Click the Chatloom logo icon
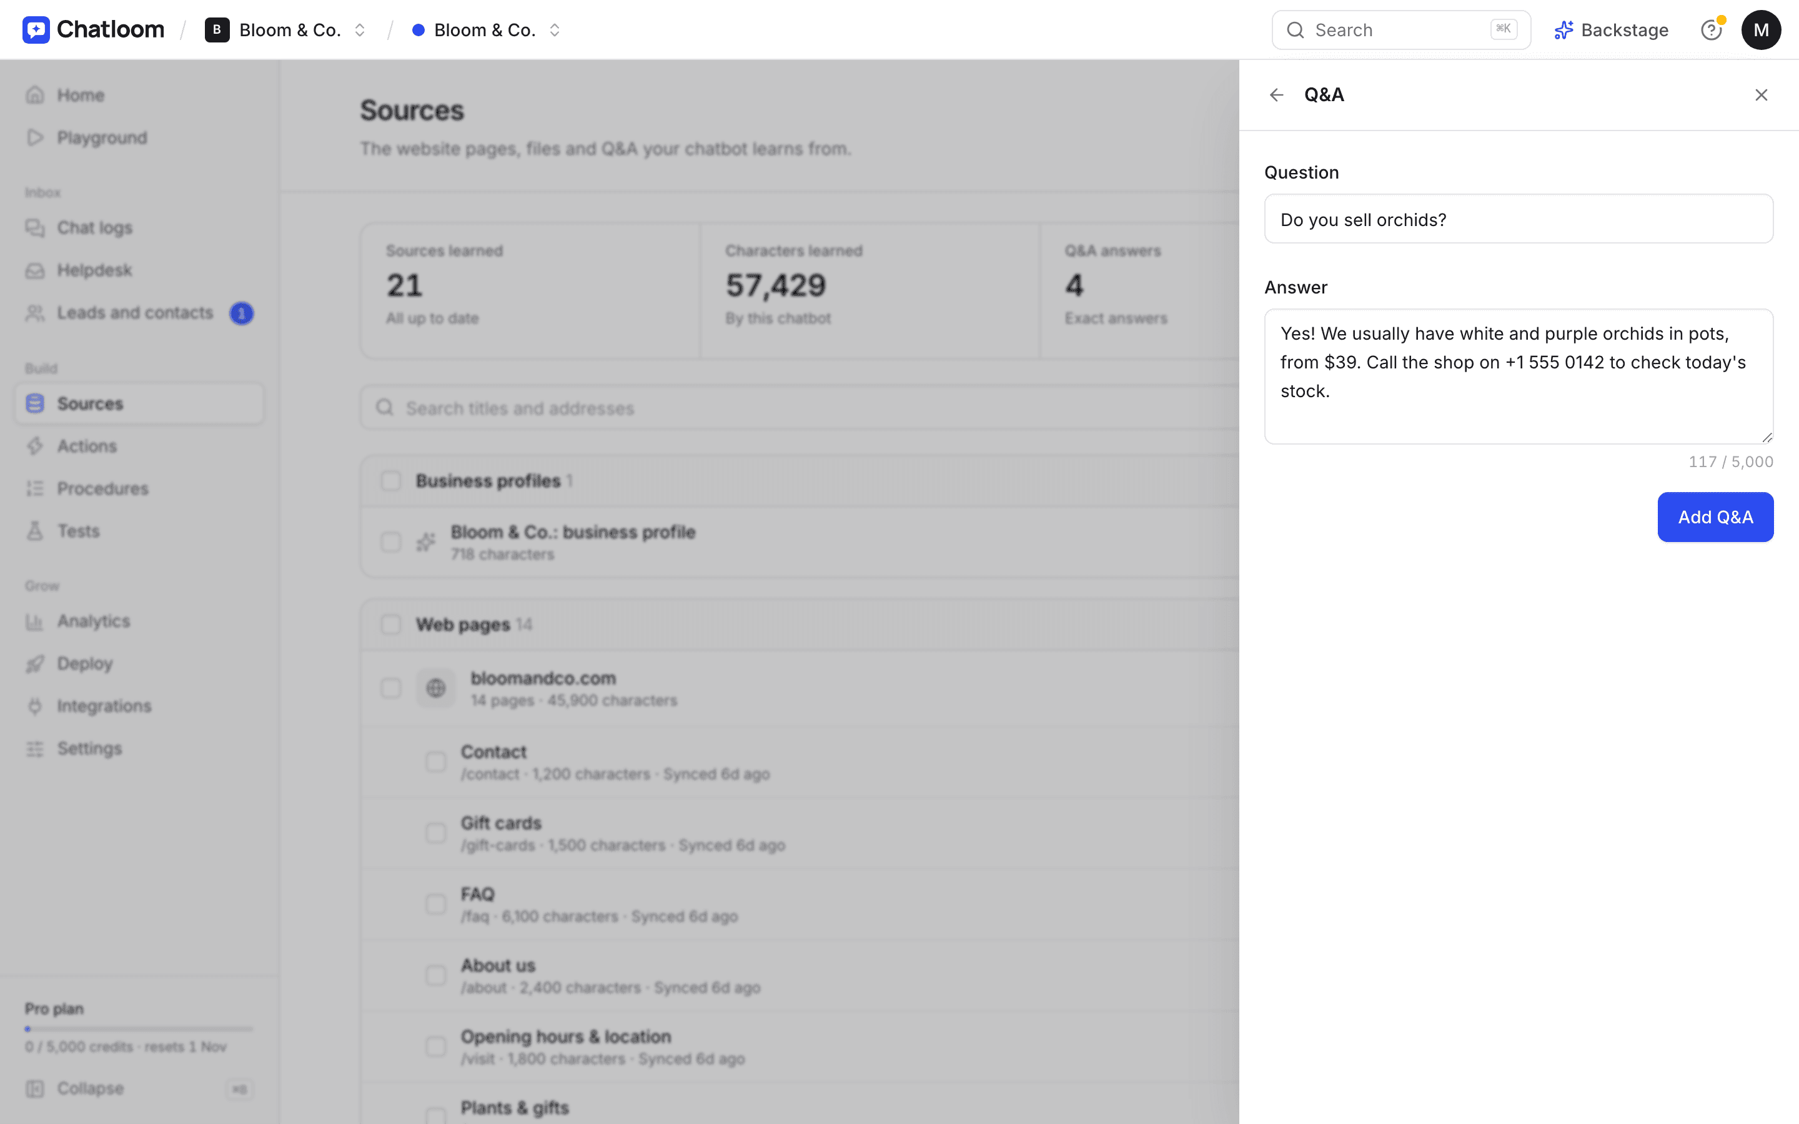Viewport: 1799px width, 1124px height. (36, 30)
